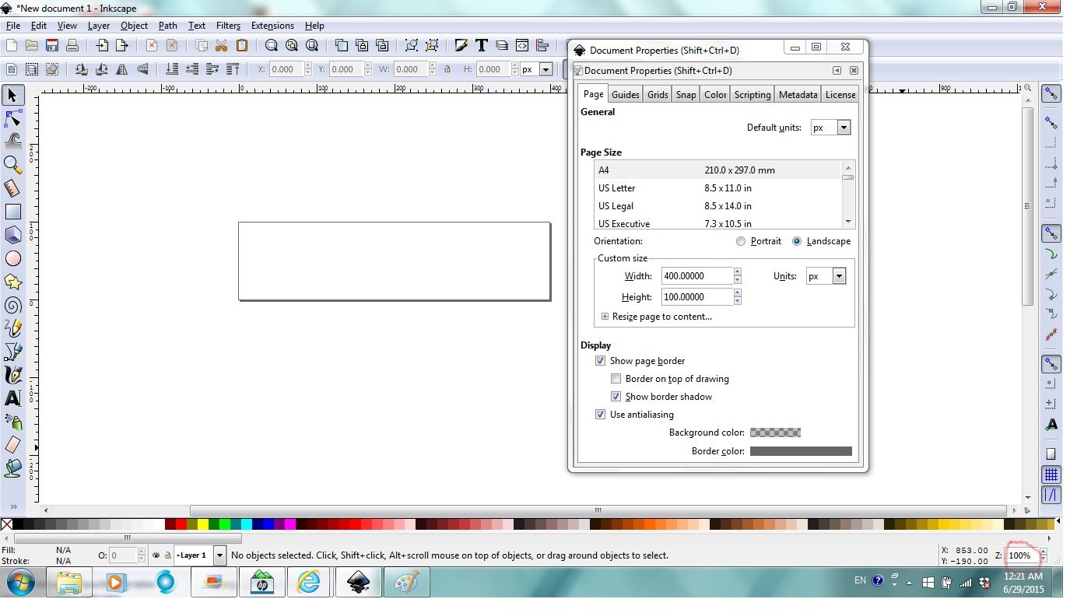
Task: Select the Measure ruler tool
Action: click(13, 188)
